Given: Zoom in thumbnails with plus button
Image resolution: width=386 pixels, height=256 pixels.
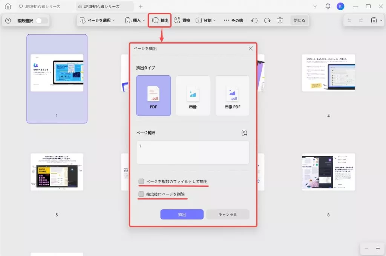Looking at the screenshot, I should [x=378, y=248].
